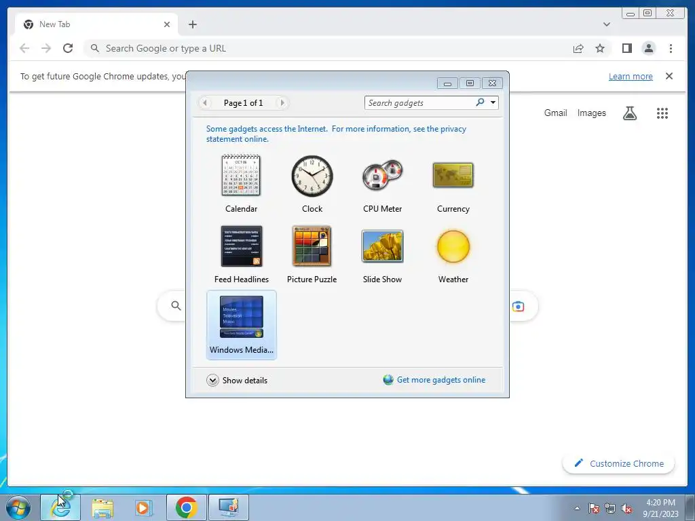
Task: Select the CPU Meter gadget
Action: click(382, 184)
